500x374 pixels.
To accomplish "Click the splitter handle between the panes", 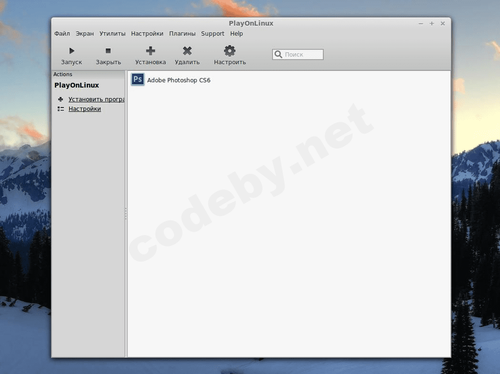I will (x=126, y=214).
